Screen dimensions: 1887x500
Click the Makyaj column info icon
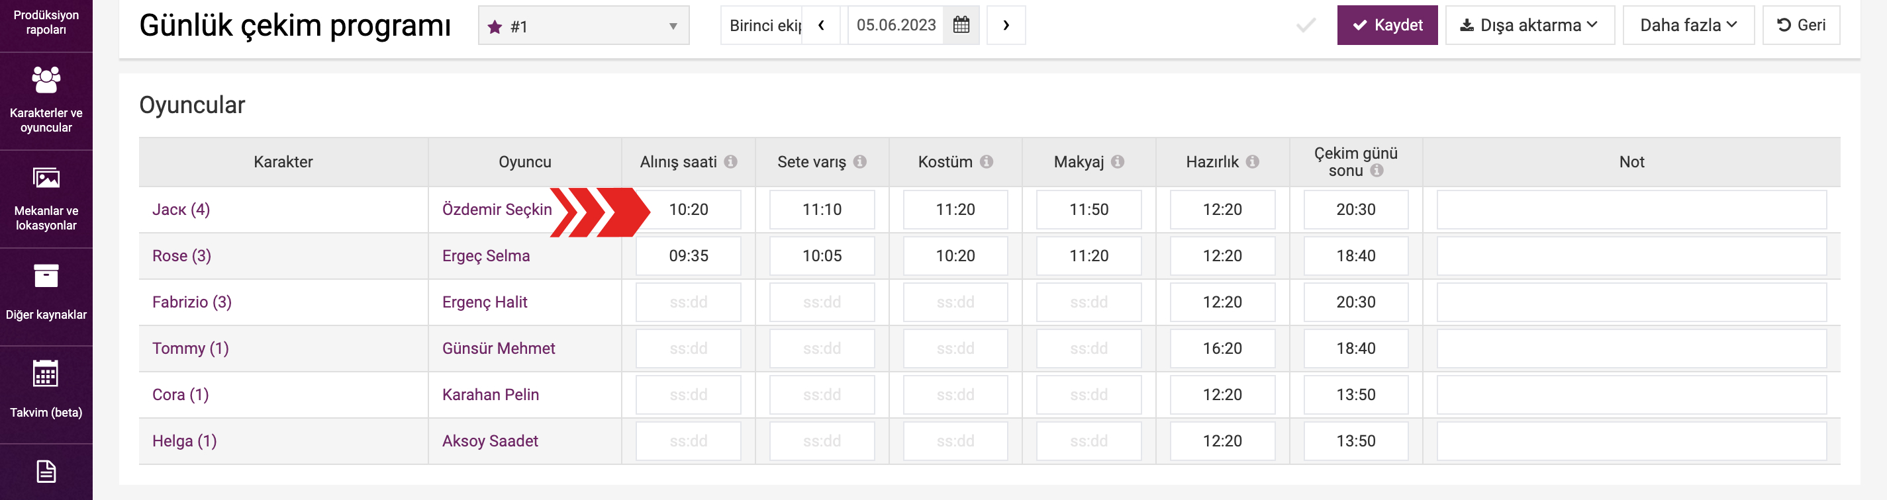1117,162
